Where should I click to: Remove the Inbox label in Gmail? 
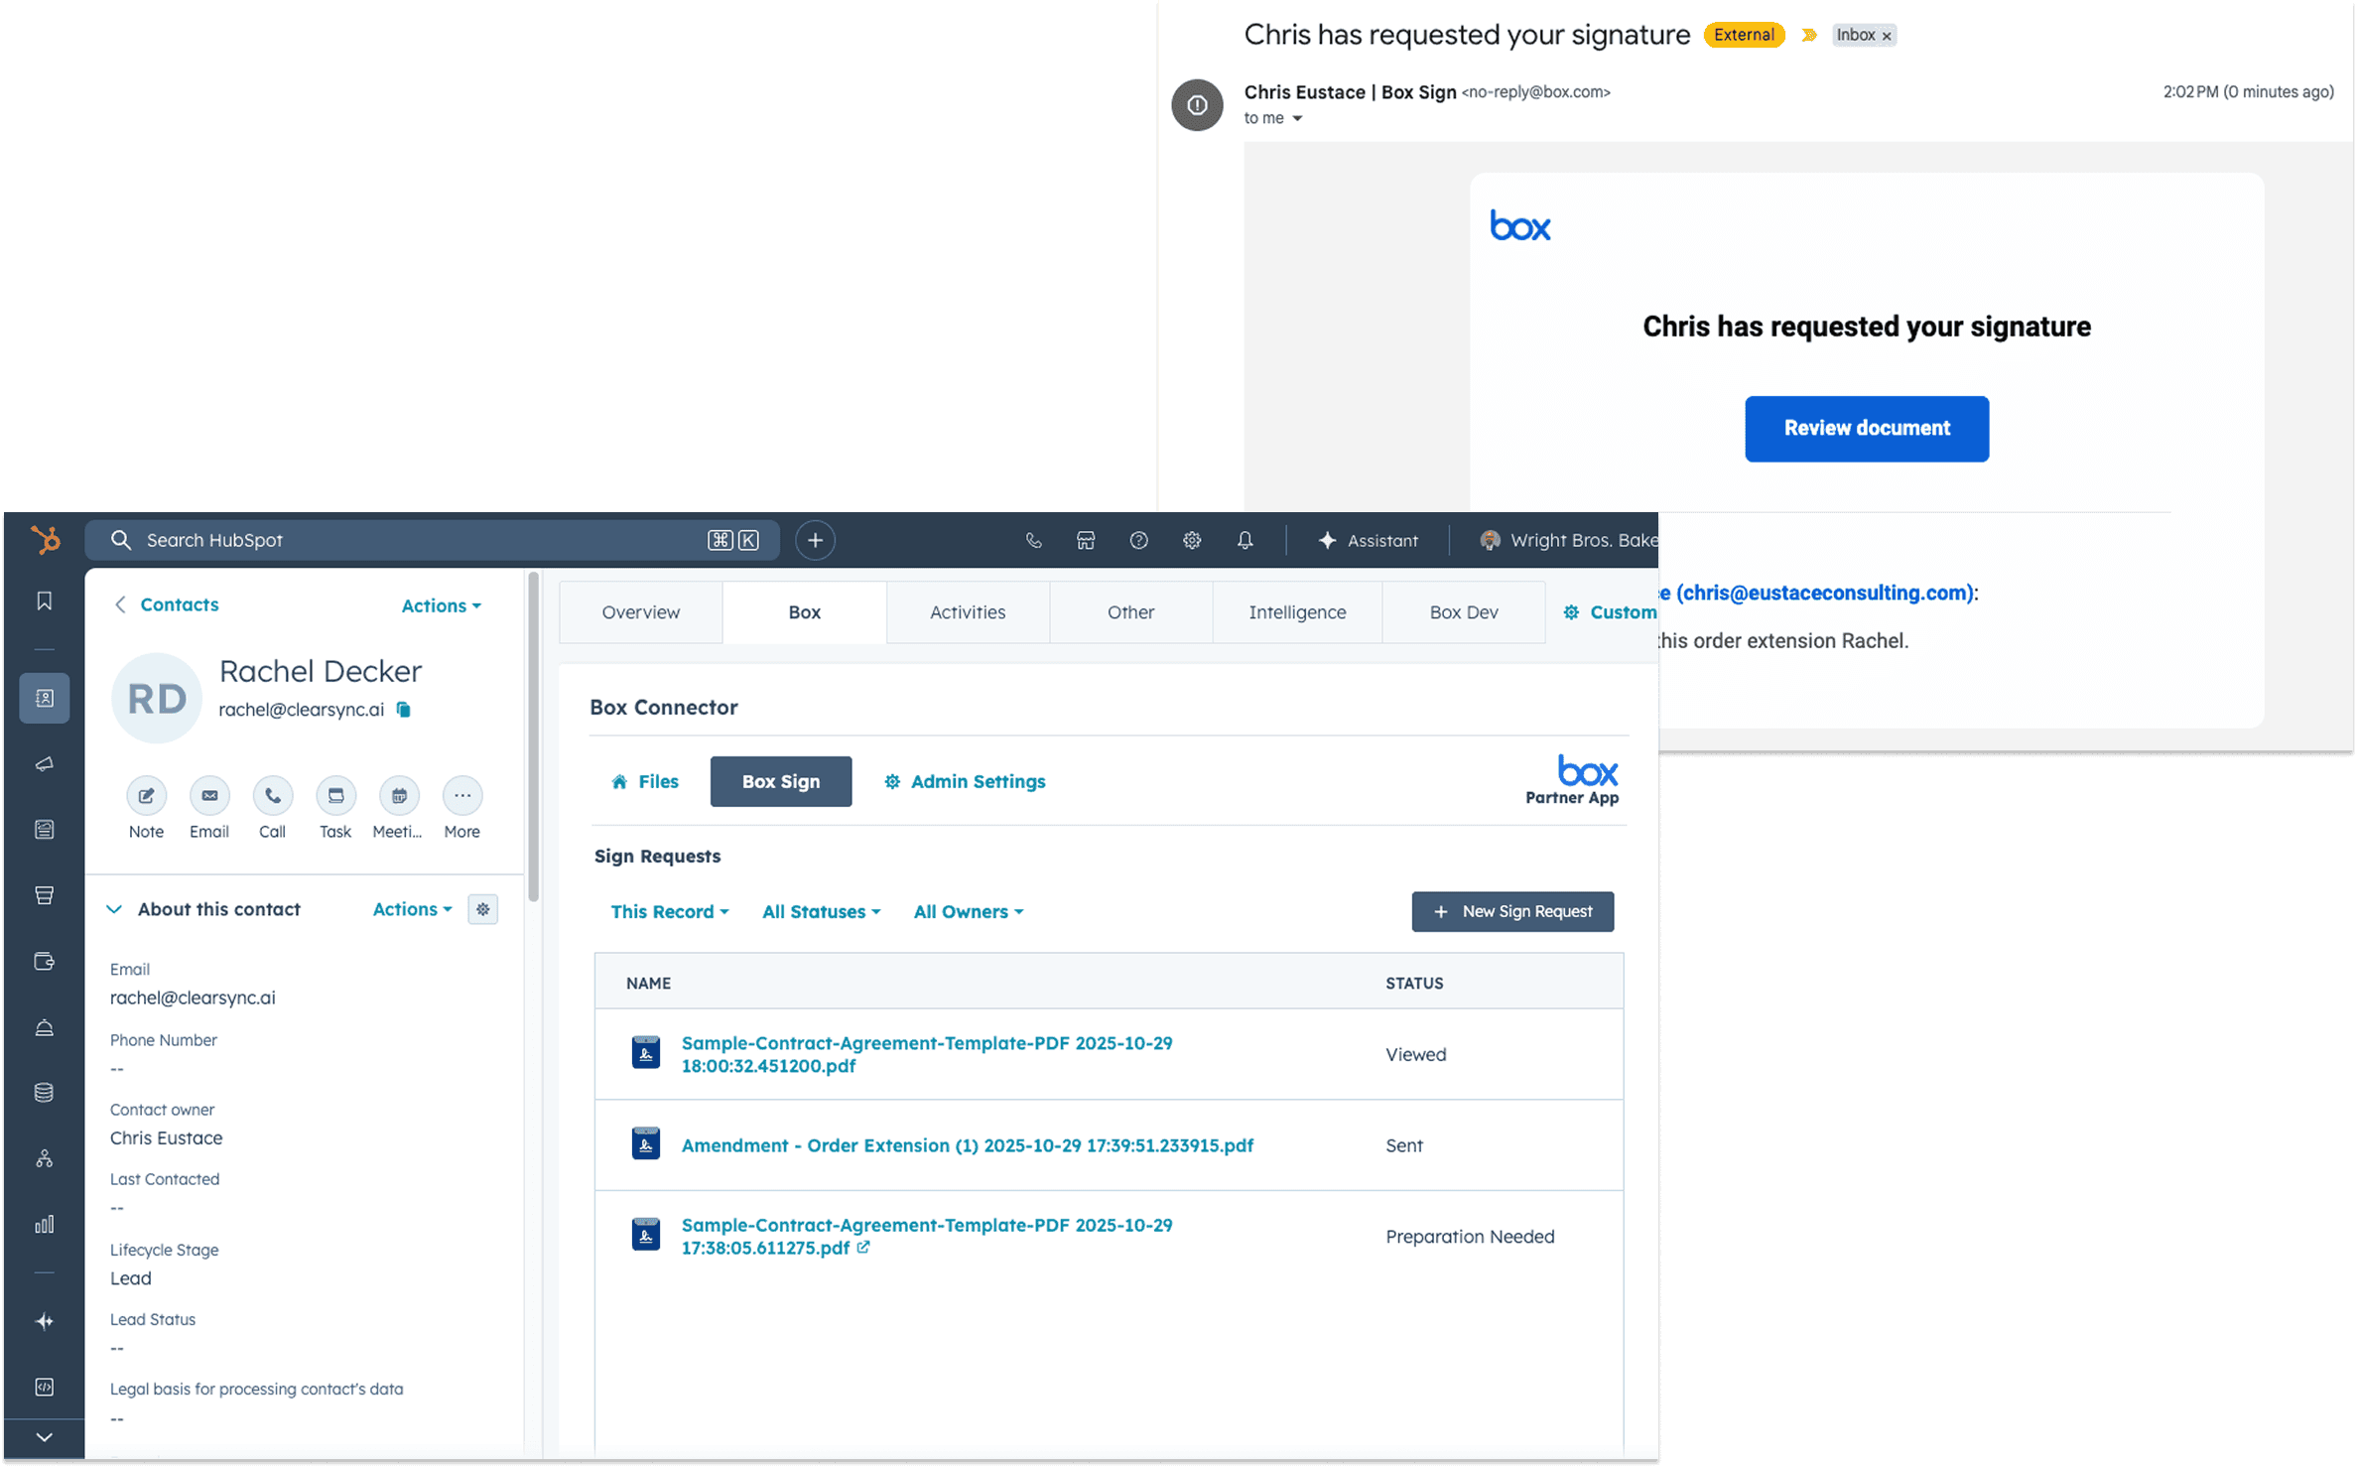point(1887,36)
